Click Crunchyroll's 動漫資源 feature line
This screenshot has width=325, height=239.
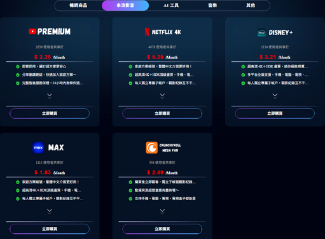(x=157, y=191)
